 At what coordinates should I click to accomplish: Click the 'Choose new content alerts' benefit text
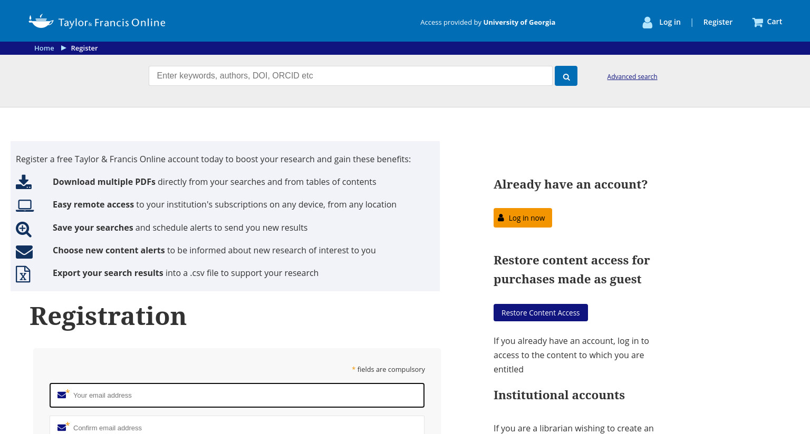pos(214,250)
